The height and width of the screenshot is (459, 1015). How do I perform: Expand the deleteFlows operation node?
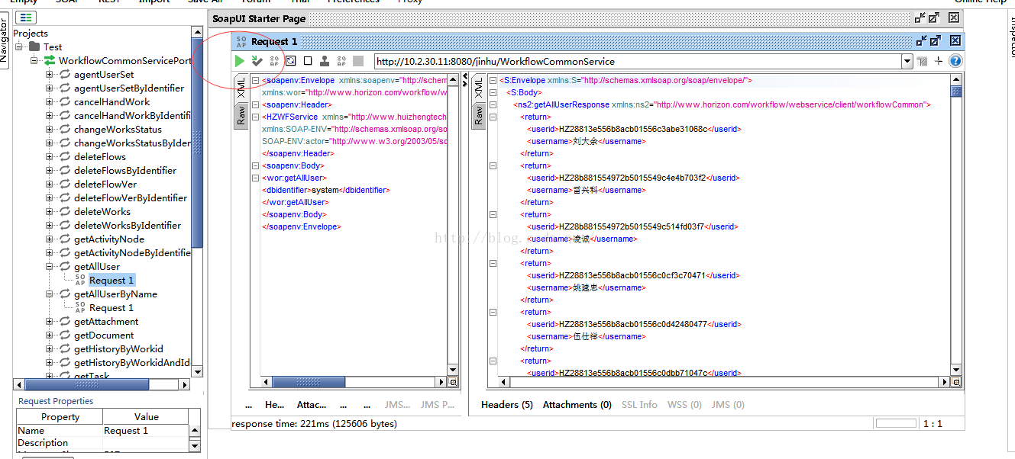(50, 156)
